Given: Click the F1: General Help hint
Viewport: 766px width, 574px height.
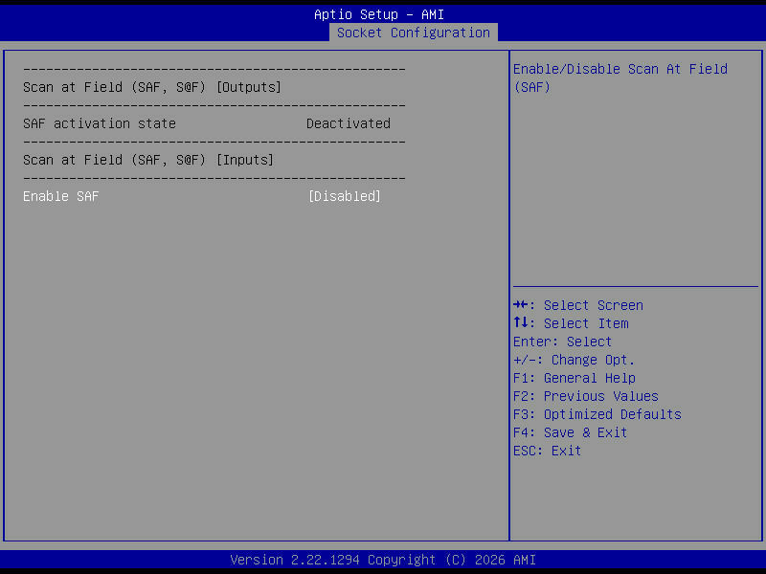Looking at the screenshot, I should coord(574,378).
